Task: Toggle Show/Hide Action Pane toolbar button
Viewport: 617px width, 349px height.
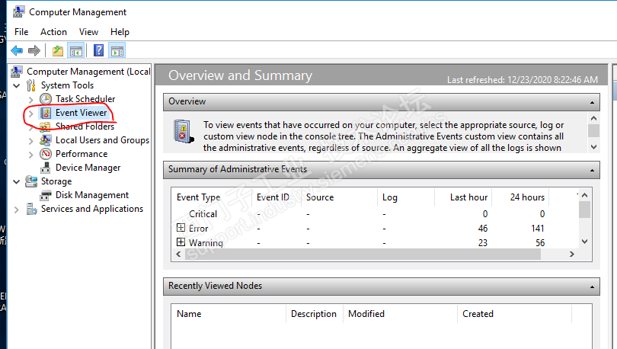Action: (117, 50)
